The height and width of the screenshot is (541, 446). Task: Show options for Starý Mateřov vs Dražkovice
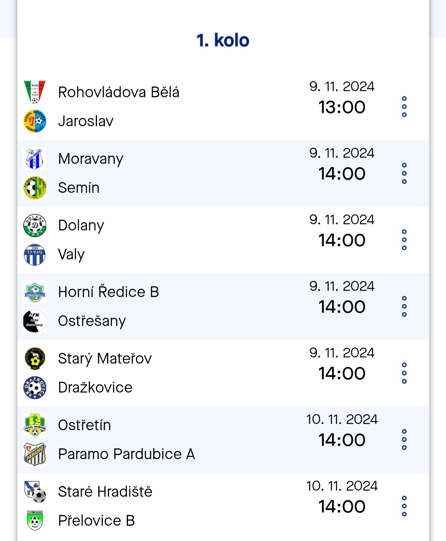(404, 373)
